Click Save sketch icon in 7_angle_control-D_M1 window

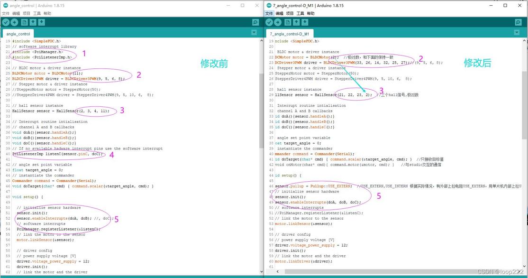click(x=305, y=22)
